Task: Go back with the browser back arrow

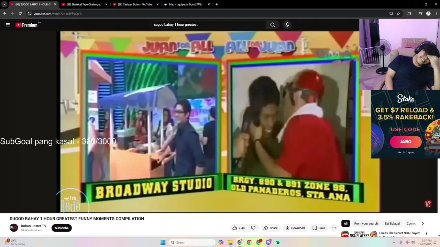Action: click(x=5, y=13)
